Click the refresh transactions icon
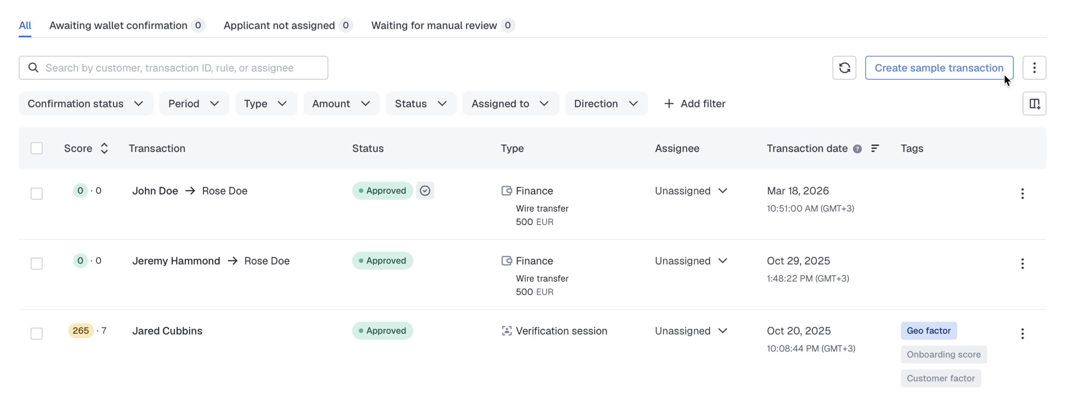Image resolution: width=1065 pixels, height=394 pixels. pyautogui.click(x=844, y=68)
